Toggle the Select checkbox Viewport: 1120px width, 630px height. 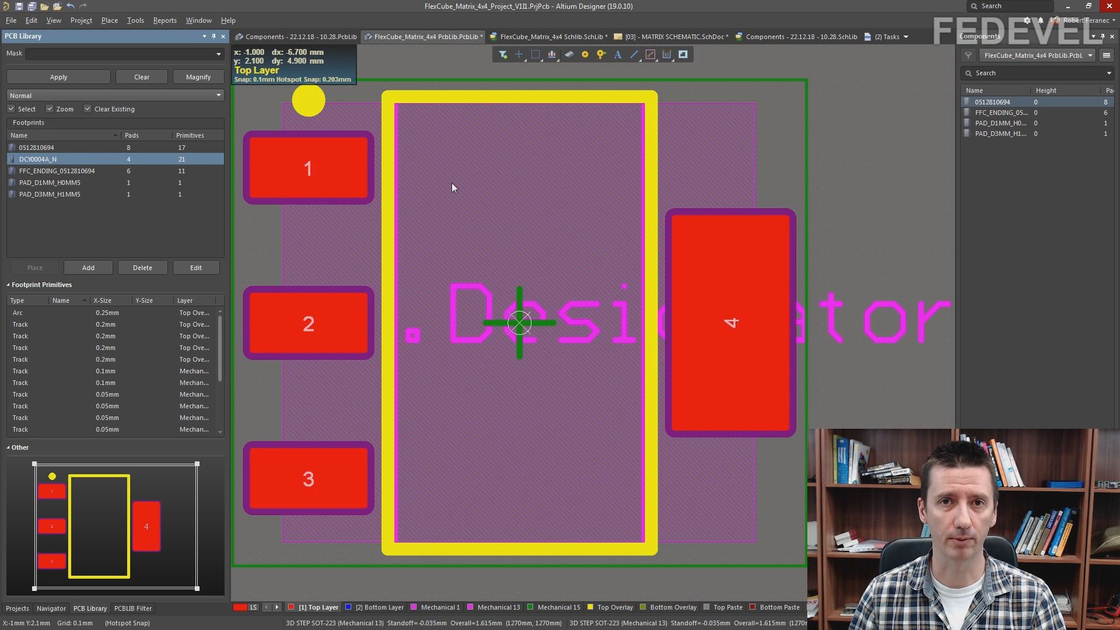coord(11,109)
